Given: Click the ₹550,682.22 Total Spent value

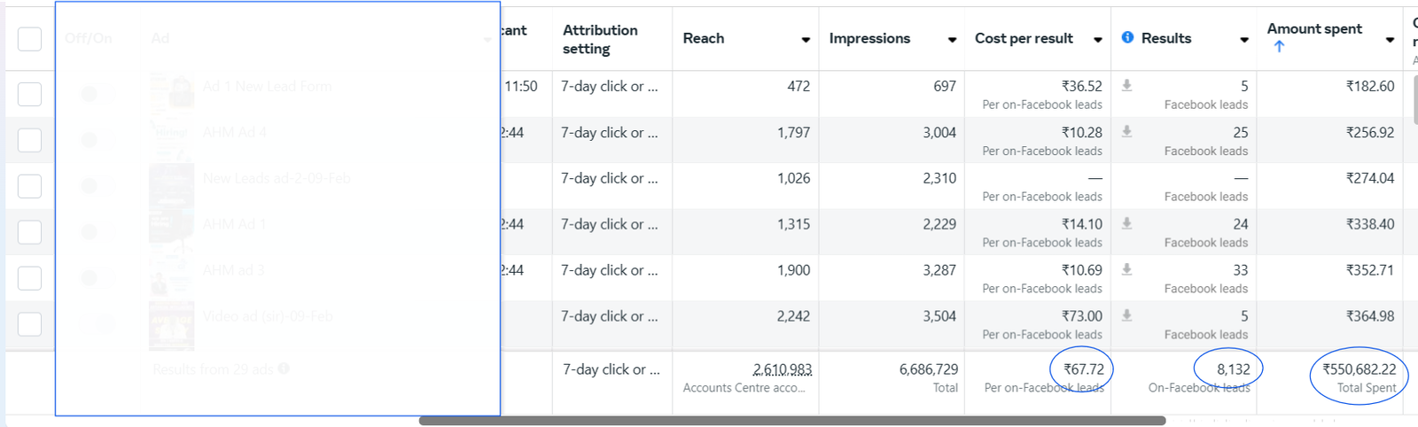Looking at the screenshot, I should (1359, 369).
